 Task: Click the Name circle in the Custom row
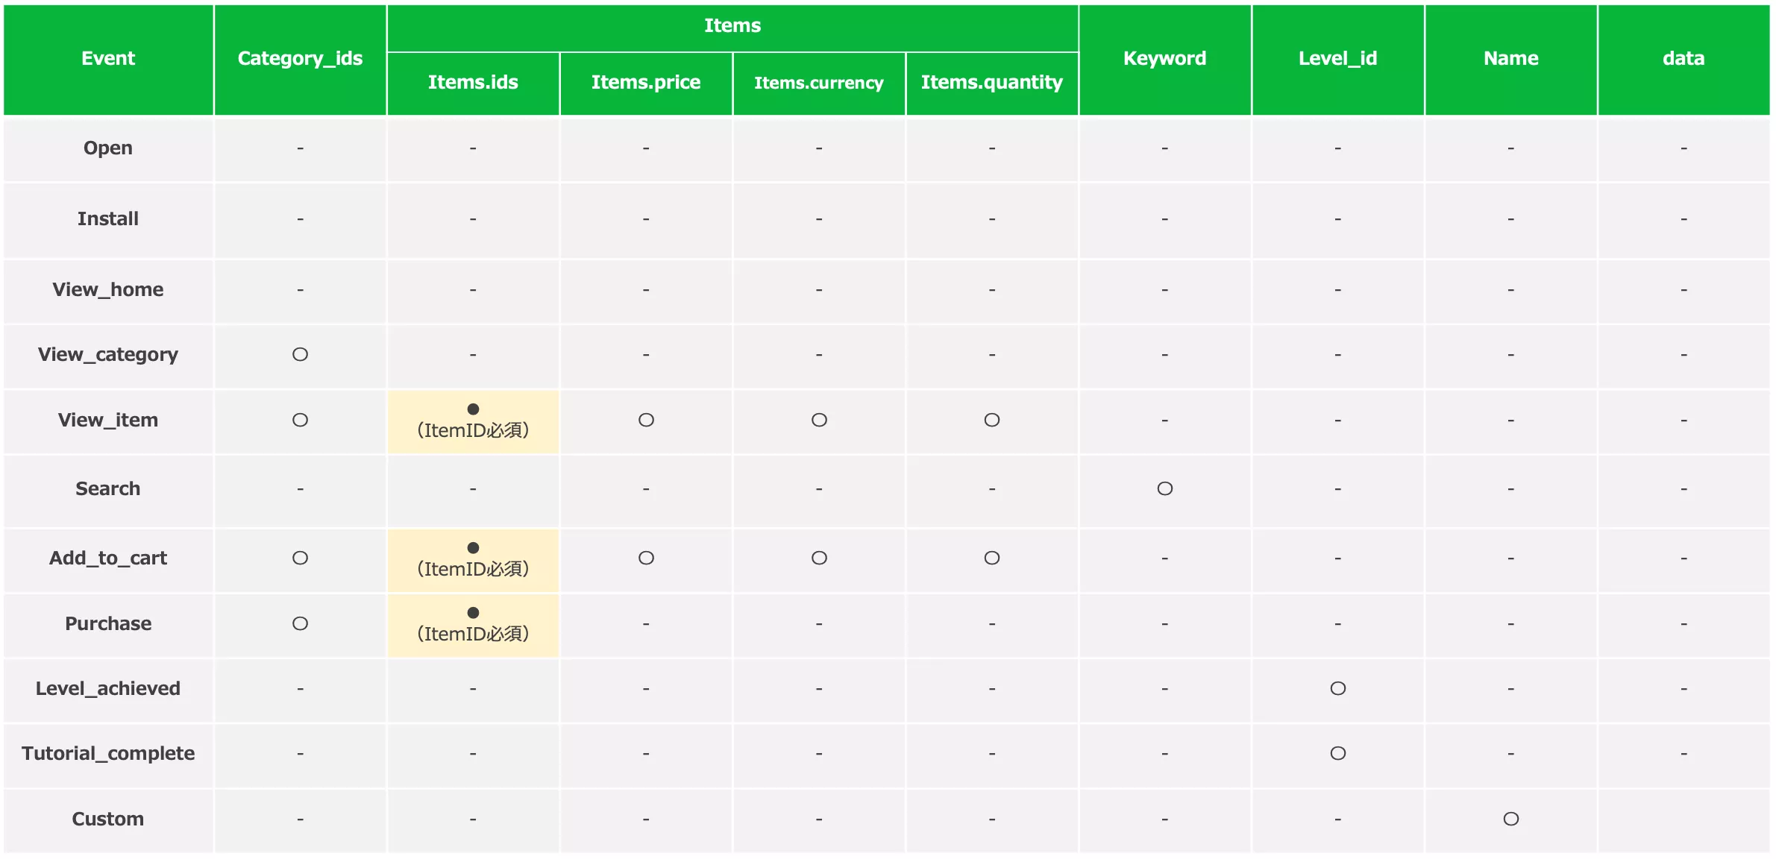pyautogui.click(x=1510, y=819)
